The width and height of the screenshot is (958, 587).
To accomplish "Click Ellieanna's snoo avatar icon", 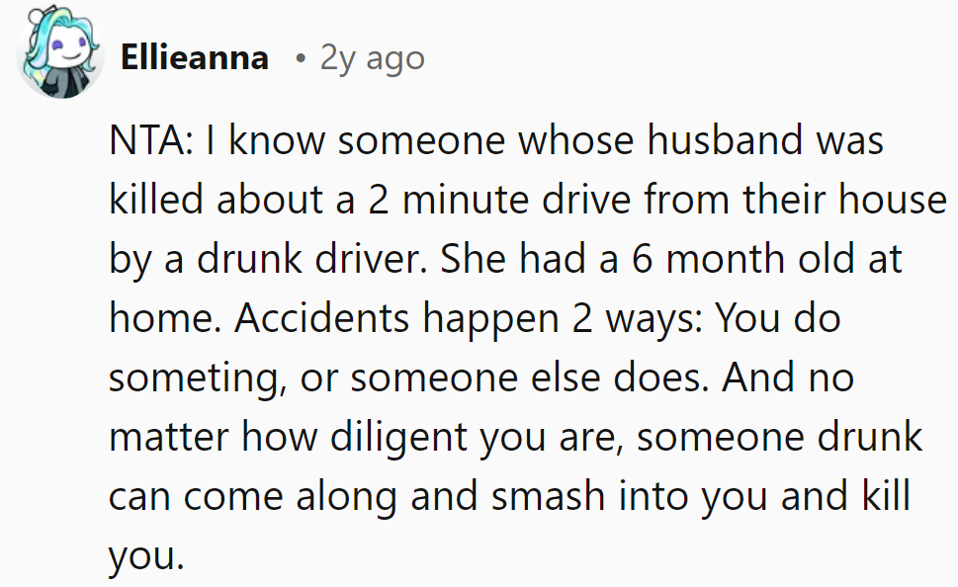I will (61, 57).
